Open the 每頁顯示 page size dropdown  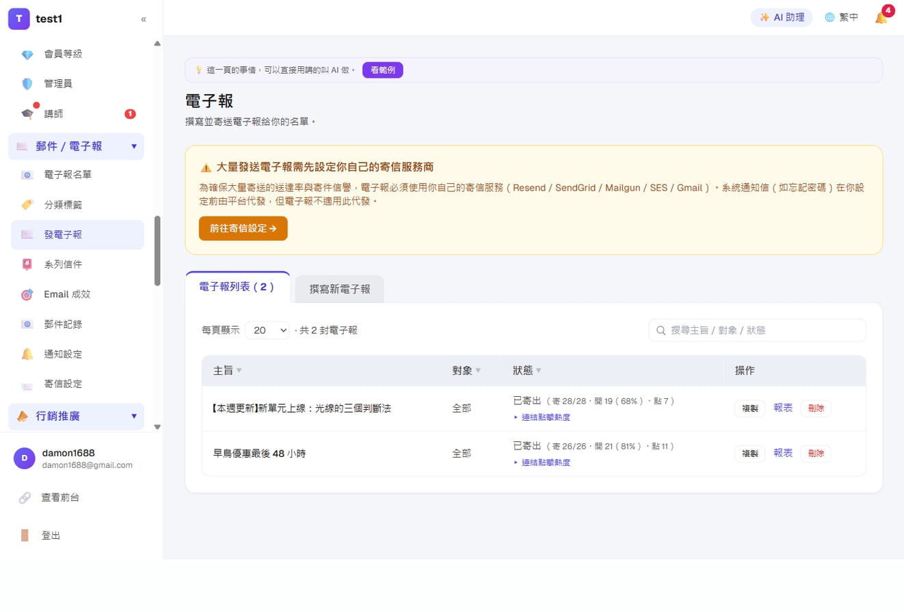pyautogui.click(x=267, y=330)
